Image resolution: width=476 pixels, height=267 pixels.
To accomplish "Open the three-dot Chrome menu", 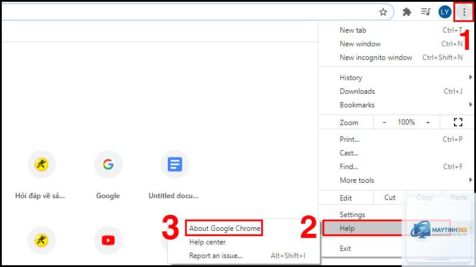I will (x=464, y=12).
